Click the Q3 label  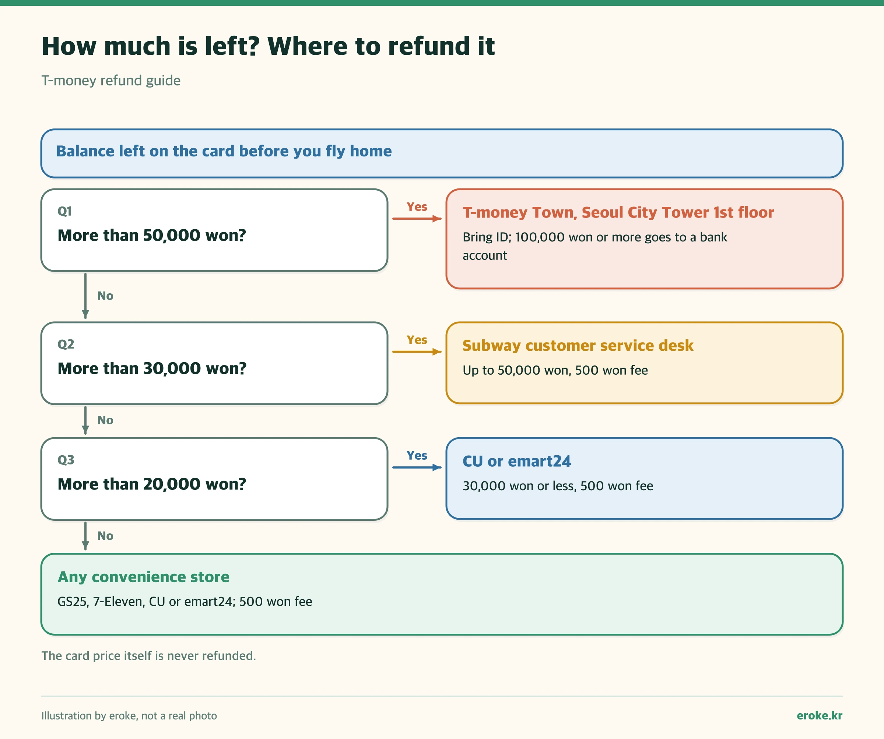pyautogui.click(x=66, y=460)
